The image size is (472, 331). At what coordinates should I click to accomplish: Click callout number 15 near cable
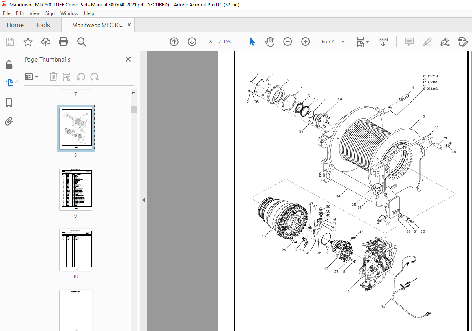[x=383, y=306]
